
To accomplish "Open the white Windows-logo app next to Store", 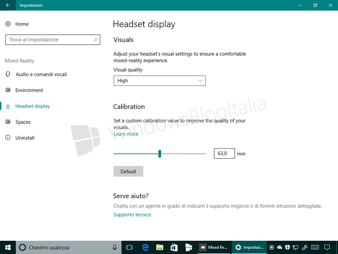I will coord(189,248).
